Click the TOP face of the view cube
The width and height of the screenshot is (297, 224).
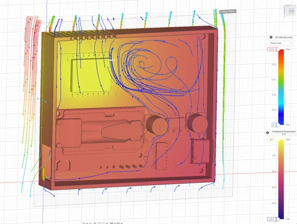coord(291,11)
